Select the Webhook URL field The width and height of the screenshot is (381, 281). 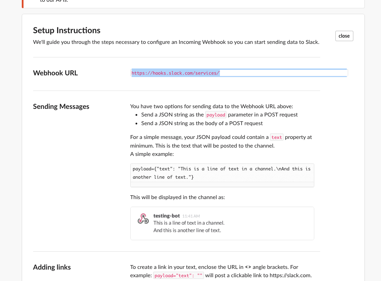pos(239,73)
